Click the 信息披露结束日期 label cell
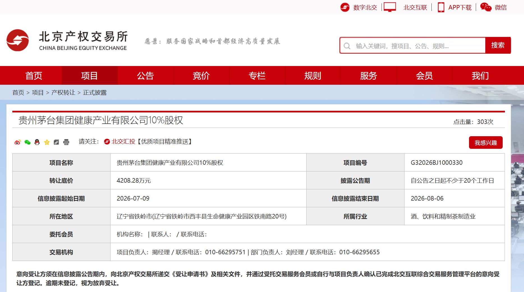 tap(355, 198)
